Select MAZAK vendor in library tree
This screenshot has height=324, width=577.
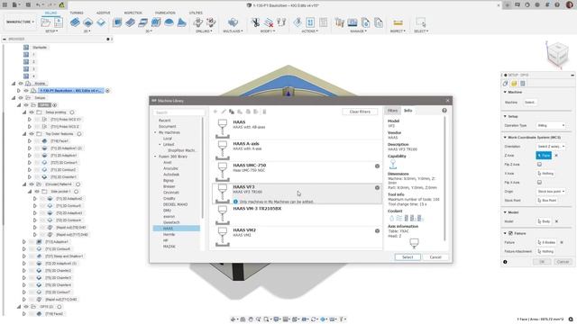tap(169, 247)
